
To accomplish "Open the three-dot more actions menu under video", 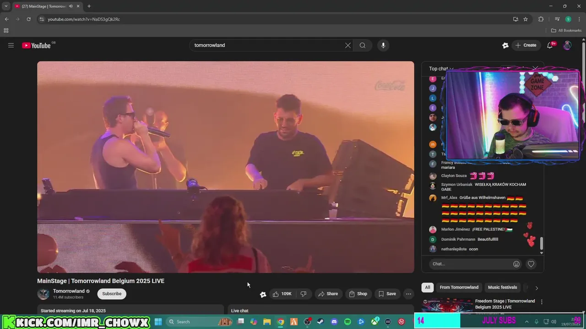I will pos(408,294).
